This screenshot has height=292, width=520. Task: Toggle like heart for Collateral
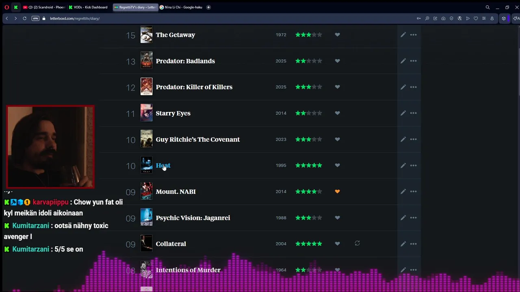point(337,244)
